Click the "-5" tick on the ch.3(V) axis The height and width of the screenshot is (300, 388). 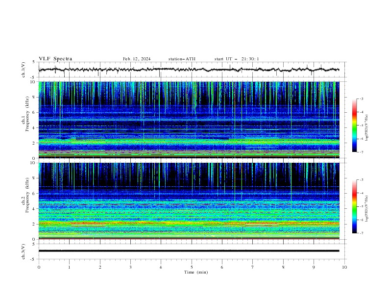click(33, 259)
